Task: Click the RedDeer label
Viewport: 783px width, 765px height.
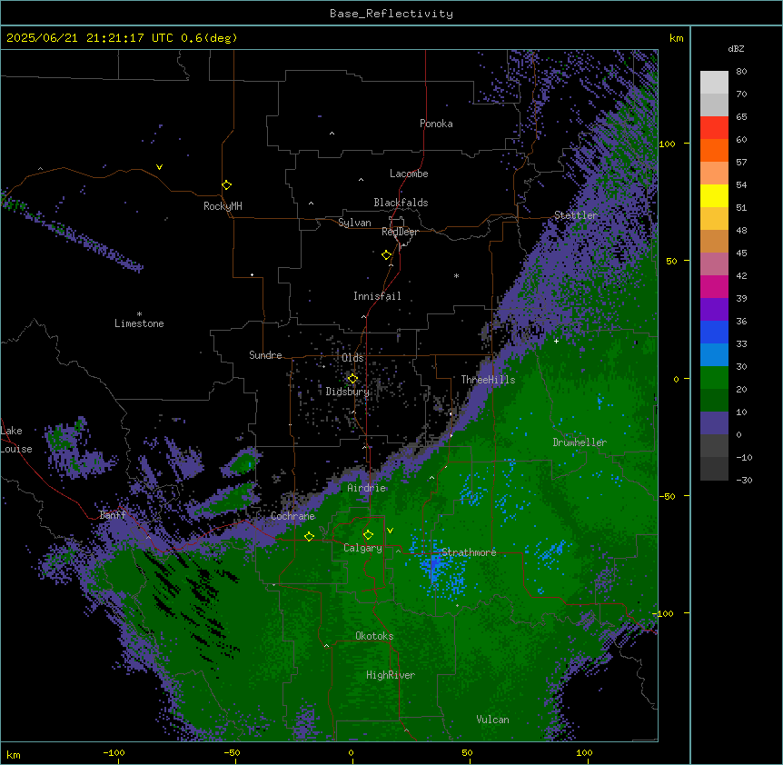Action: pos(400,232)
